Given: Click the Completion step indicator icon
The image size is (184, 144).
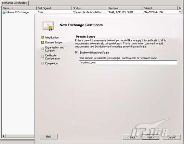Looking at the screenshot, I should tap(43, 63).
